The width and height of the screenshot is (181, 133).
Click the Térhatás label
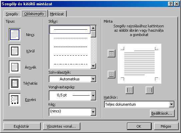[30, 83]
